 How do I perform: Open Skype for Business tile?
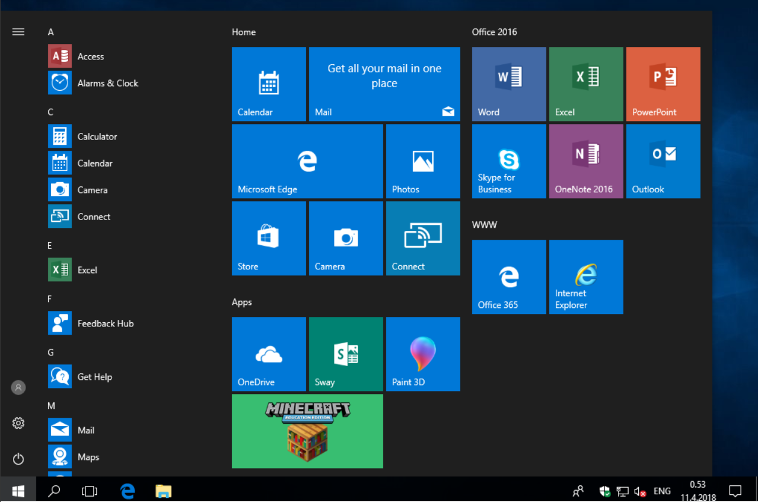point(509,161)
